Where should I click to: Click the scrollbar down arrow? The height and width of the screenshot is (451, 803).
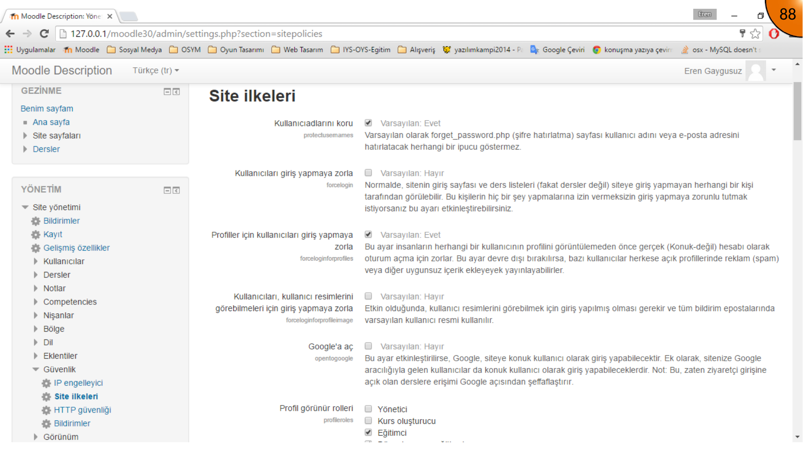point(798,437)
